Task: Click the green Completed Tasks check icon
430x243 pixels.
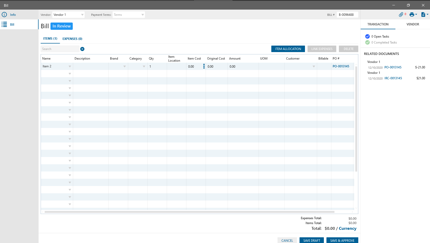Action: tap(367, 42)
